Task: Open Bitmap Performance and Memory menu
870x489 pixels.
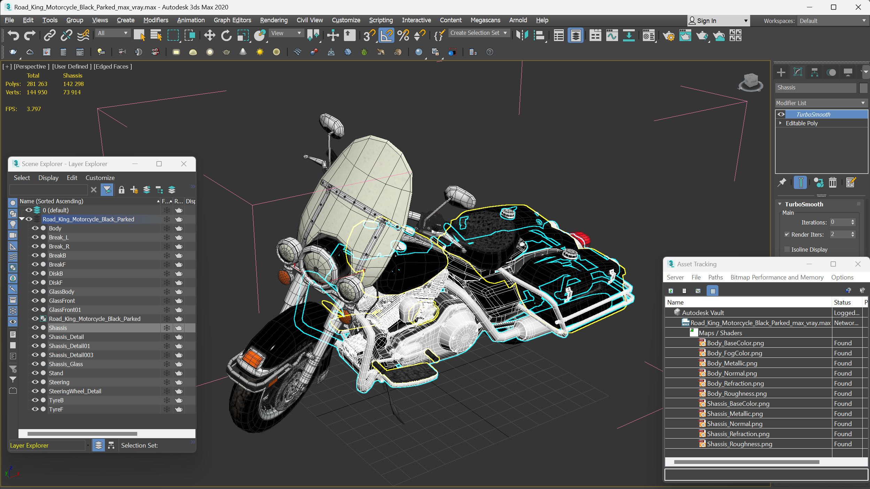Action: click(x=777, y=277)
